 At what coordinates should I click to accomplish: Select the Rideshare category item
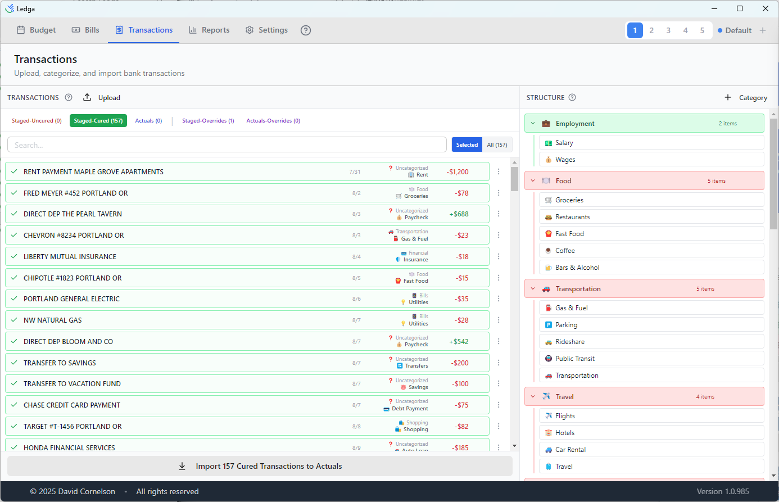(651, 342)
